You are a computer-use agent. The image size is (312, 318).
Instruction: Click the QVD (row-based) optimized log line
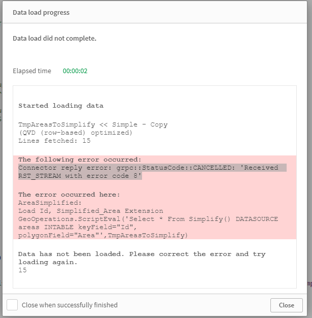coord(75,133)
